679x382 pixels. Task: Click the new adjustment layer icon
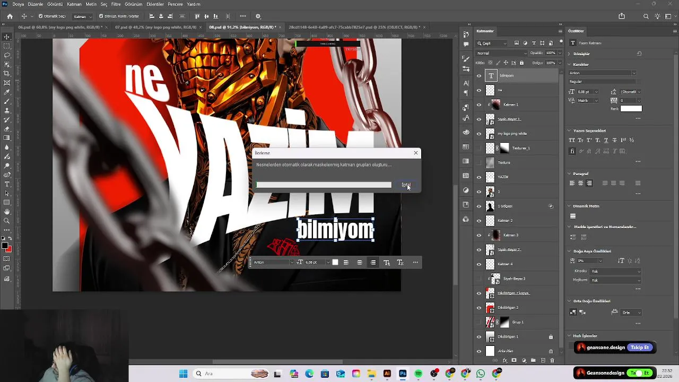[x=524, y=360]
